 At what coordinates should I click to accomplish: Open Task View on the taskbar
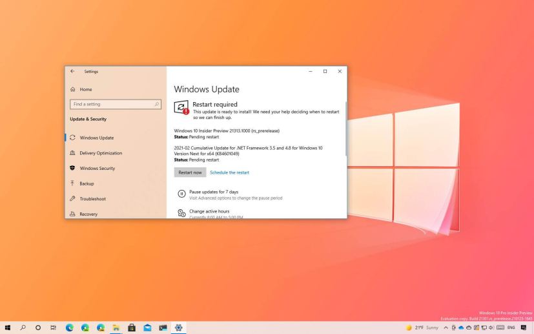[x=53, y=328]
